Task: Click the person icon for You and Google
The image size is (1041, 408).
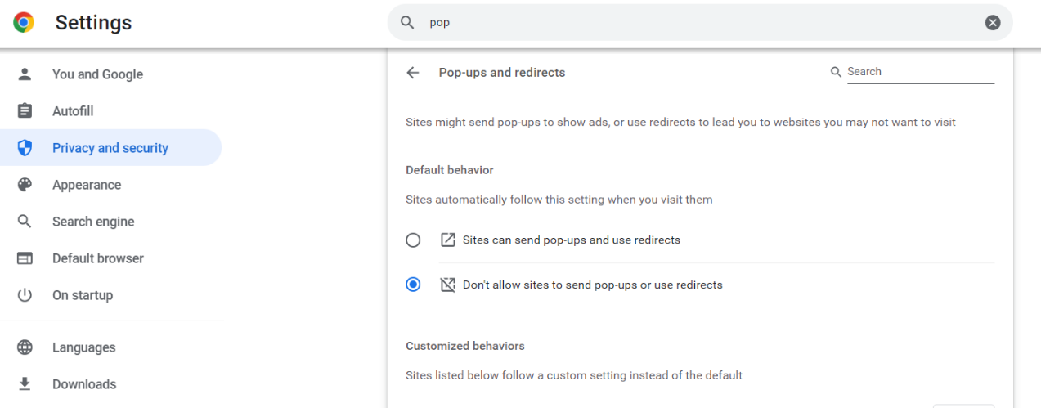Action: click(25, 74)
